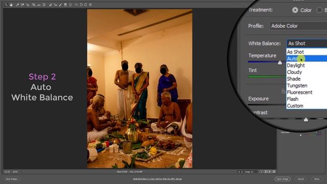Click the Save Image button
Image resolution: width=327 pixels, height=184 pixels.
[12, 179]
